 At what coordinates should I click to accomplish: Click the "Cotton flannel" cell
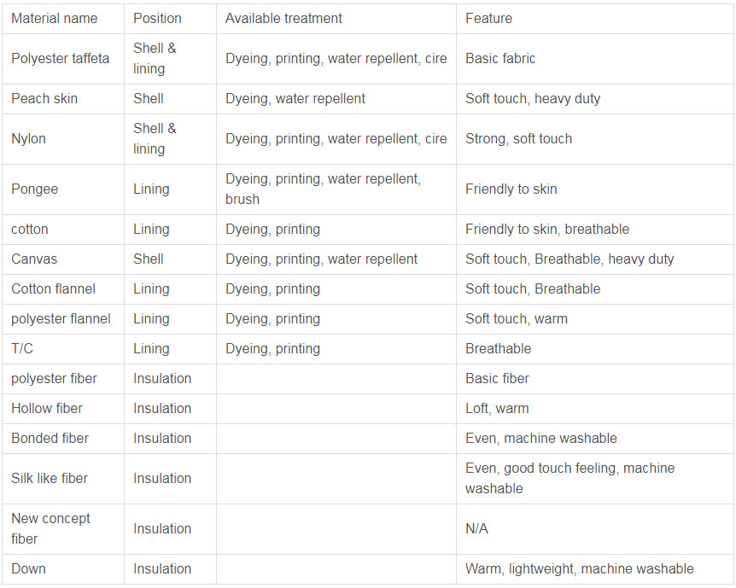click(53, 289)
